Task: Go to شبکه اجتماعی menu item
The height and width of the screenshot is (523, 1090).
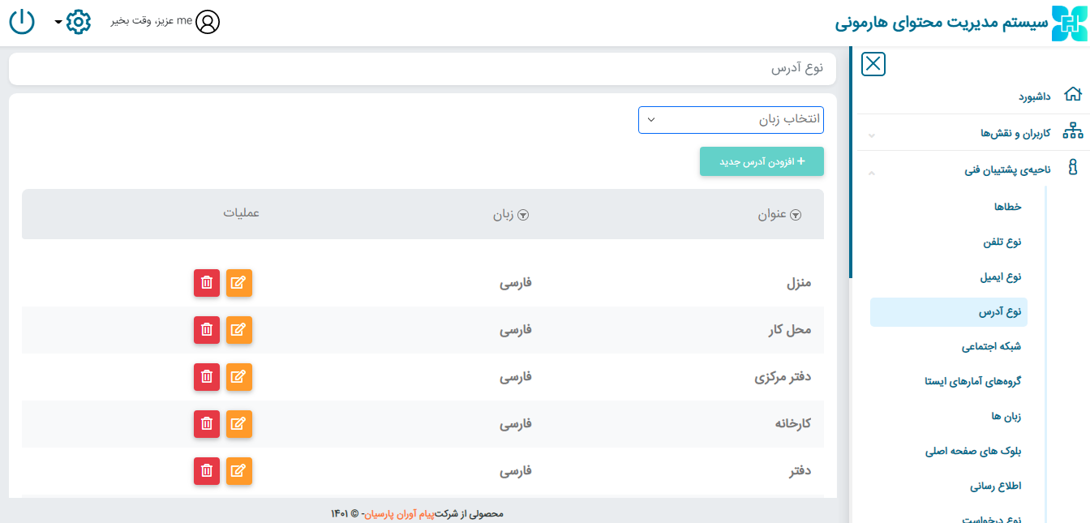Action: point(991,346)
